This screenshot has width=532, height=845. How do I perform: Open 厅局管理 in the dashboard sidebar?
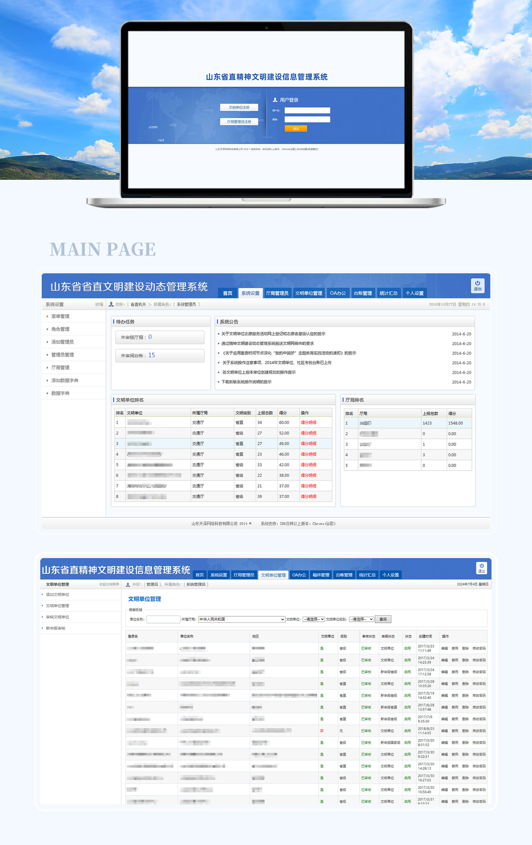60,367
